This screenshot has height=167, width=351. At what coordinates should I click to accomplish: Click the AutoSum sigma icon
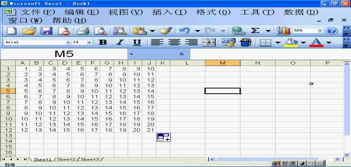[x=255, y=31]
